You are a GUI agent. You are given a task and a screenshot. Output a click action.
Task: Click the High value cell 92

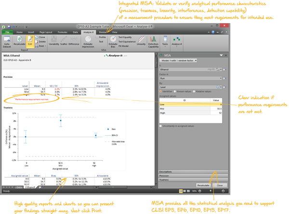pos(216,113)
